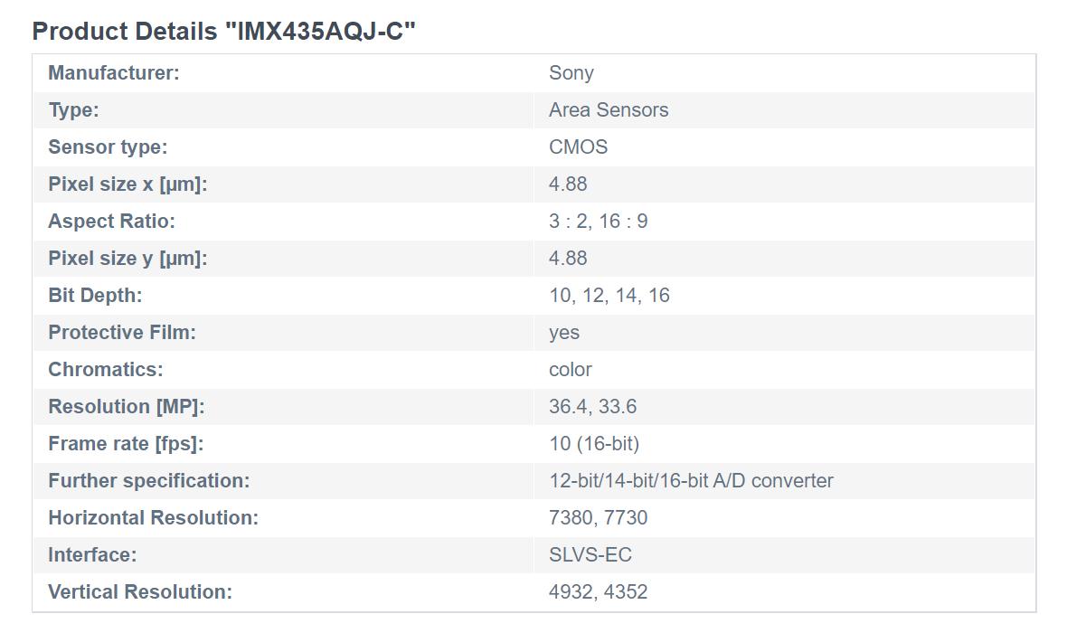Click the Interface row label
The width and height of the screenshot is (1067, 633).
[92, 555]
